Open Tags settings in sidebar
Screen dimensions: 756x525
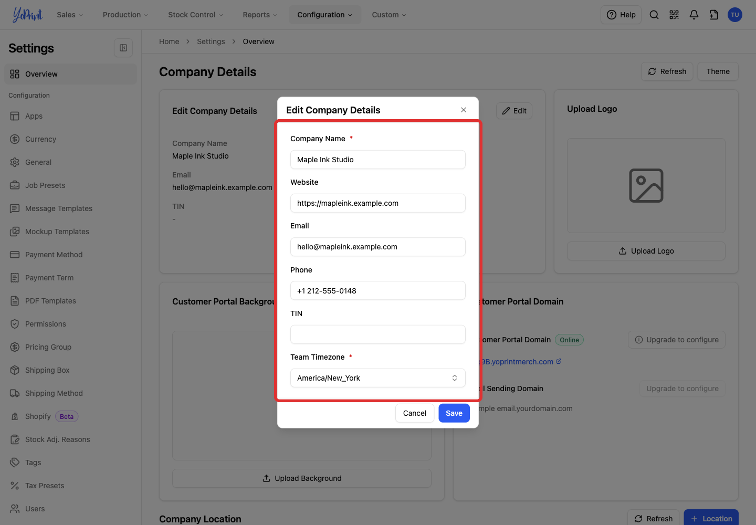coord(70,463)
